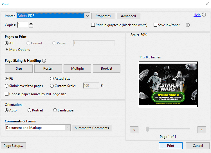Close the Print dialog
Screen dimensions: 211x153
207,4
